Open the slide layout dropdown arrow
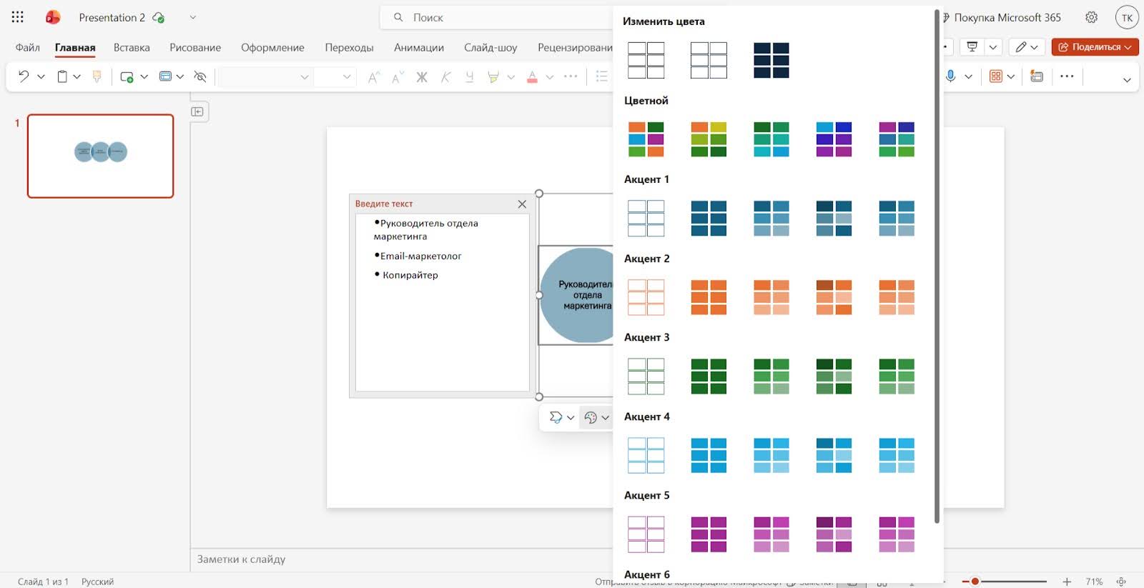Viewport: 1144px width, 588px height. (180, 76)
